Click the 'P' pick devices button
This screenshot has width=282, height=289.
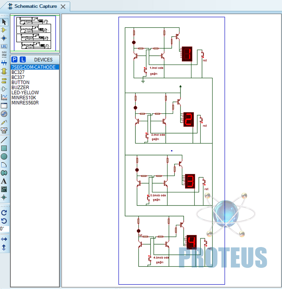click(x=14, y=60)
